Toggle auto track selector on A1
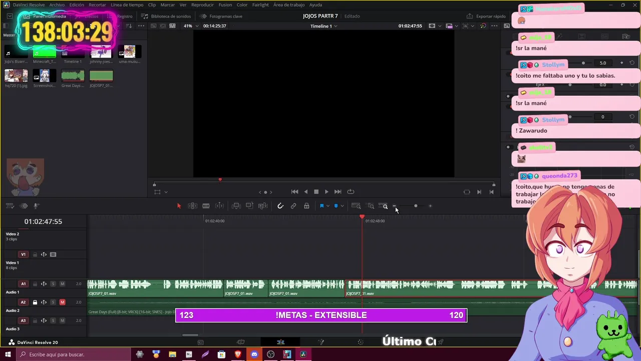Viewport: 641px width, 361px height. click(x=44, y=284)
